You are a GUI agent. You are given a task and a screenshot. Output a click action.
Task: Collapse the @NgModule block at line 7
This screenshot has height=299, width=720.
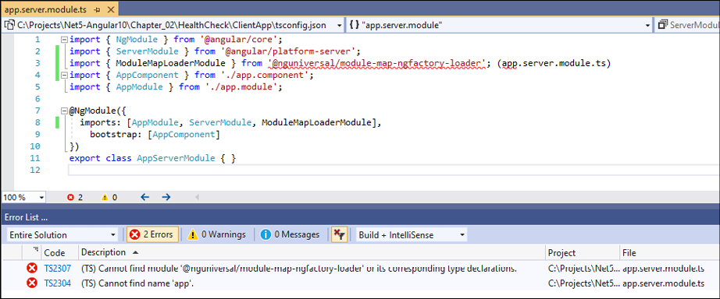click(64, 111)
